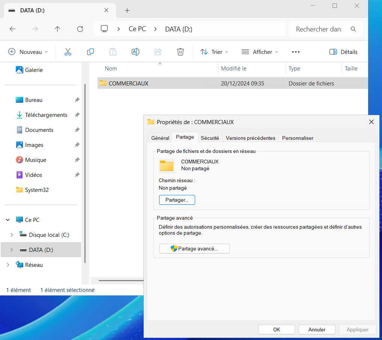Go up one folder level
This screenshot has width=382, height=340.
[x=57, y=29]
